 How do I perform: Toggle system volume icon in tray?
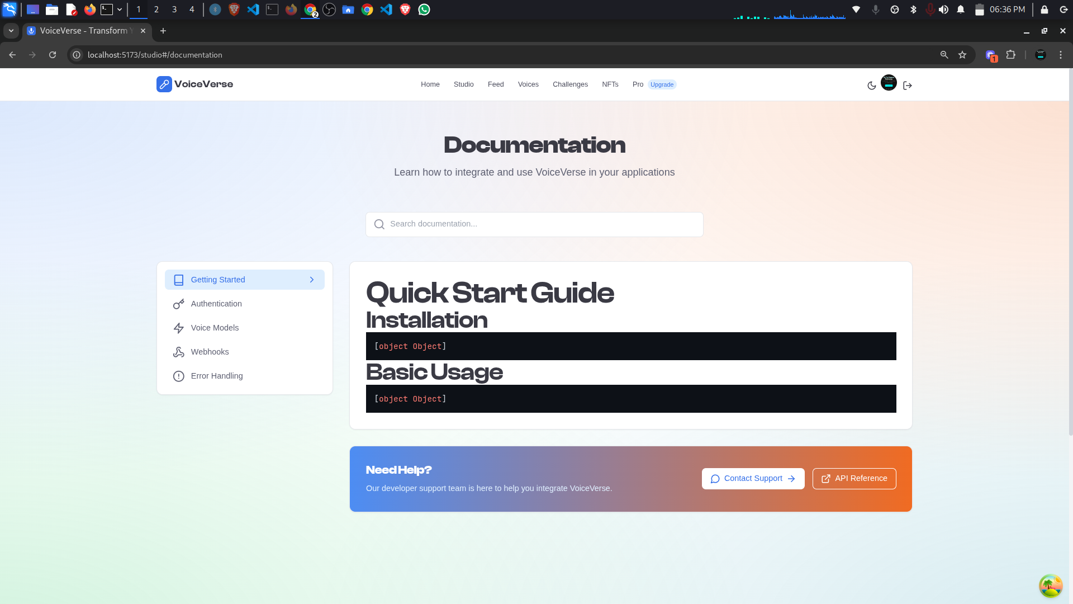(x=944, y=10)
